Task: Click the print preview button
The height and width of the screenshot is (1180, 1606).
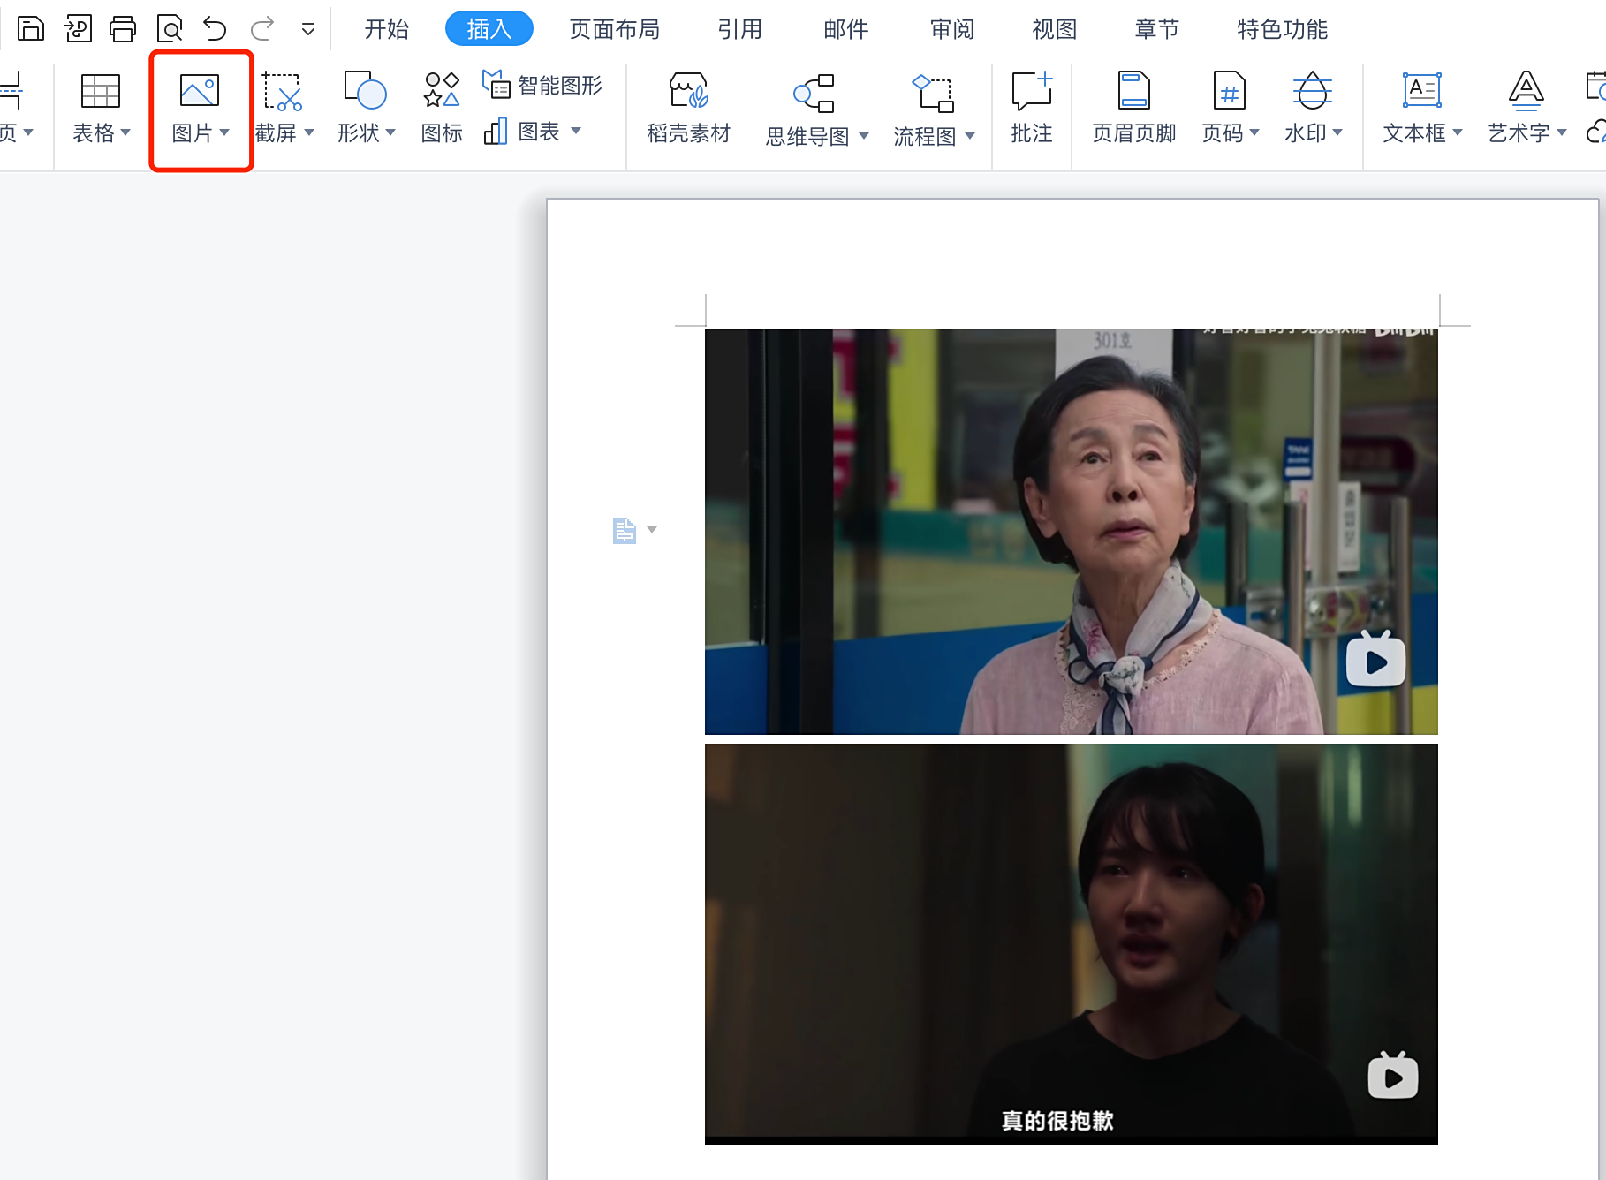Action: (169, 28)
